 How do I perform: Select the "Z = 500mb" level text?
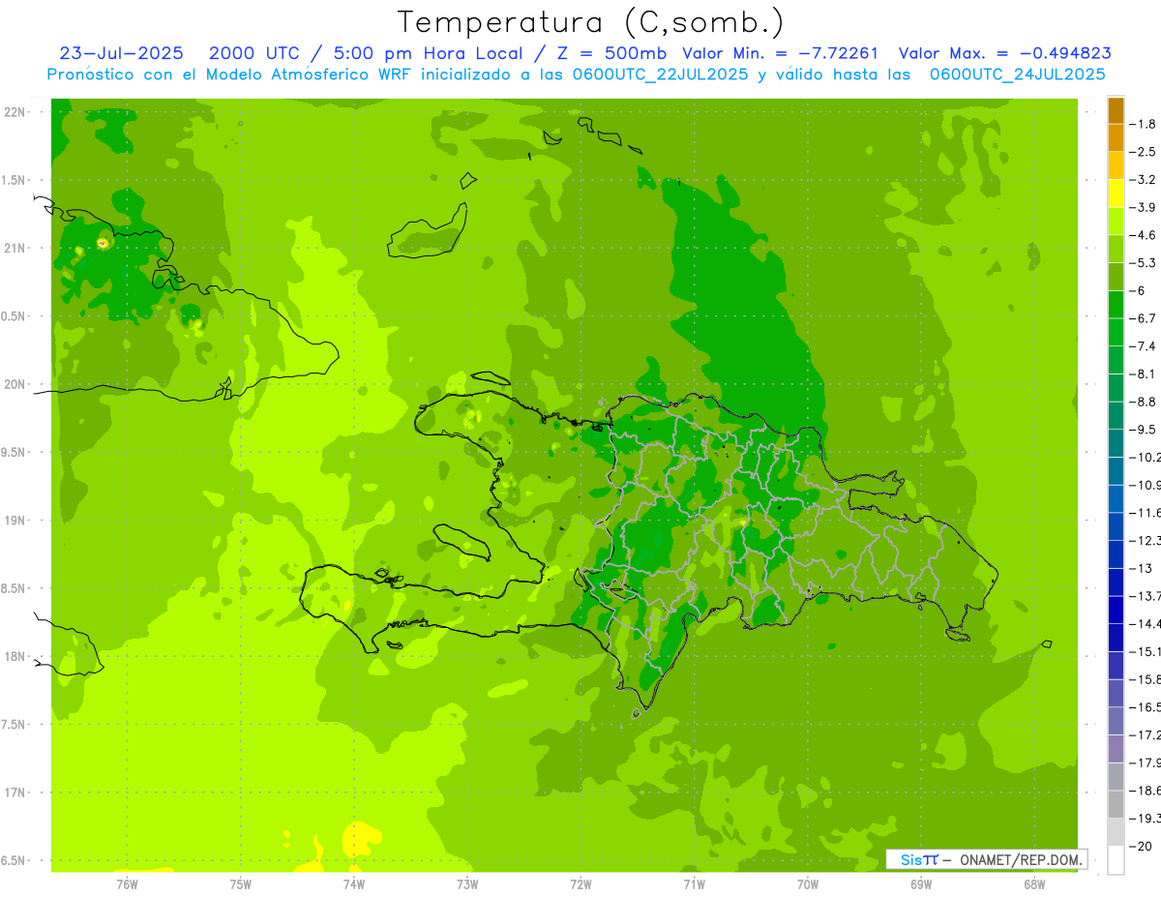click(610, 53)
